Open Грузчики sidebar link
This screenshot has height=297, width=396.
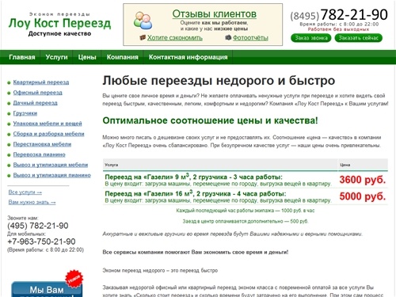(25, 113)
